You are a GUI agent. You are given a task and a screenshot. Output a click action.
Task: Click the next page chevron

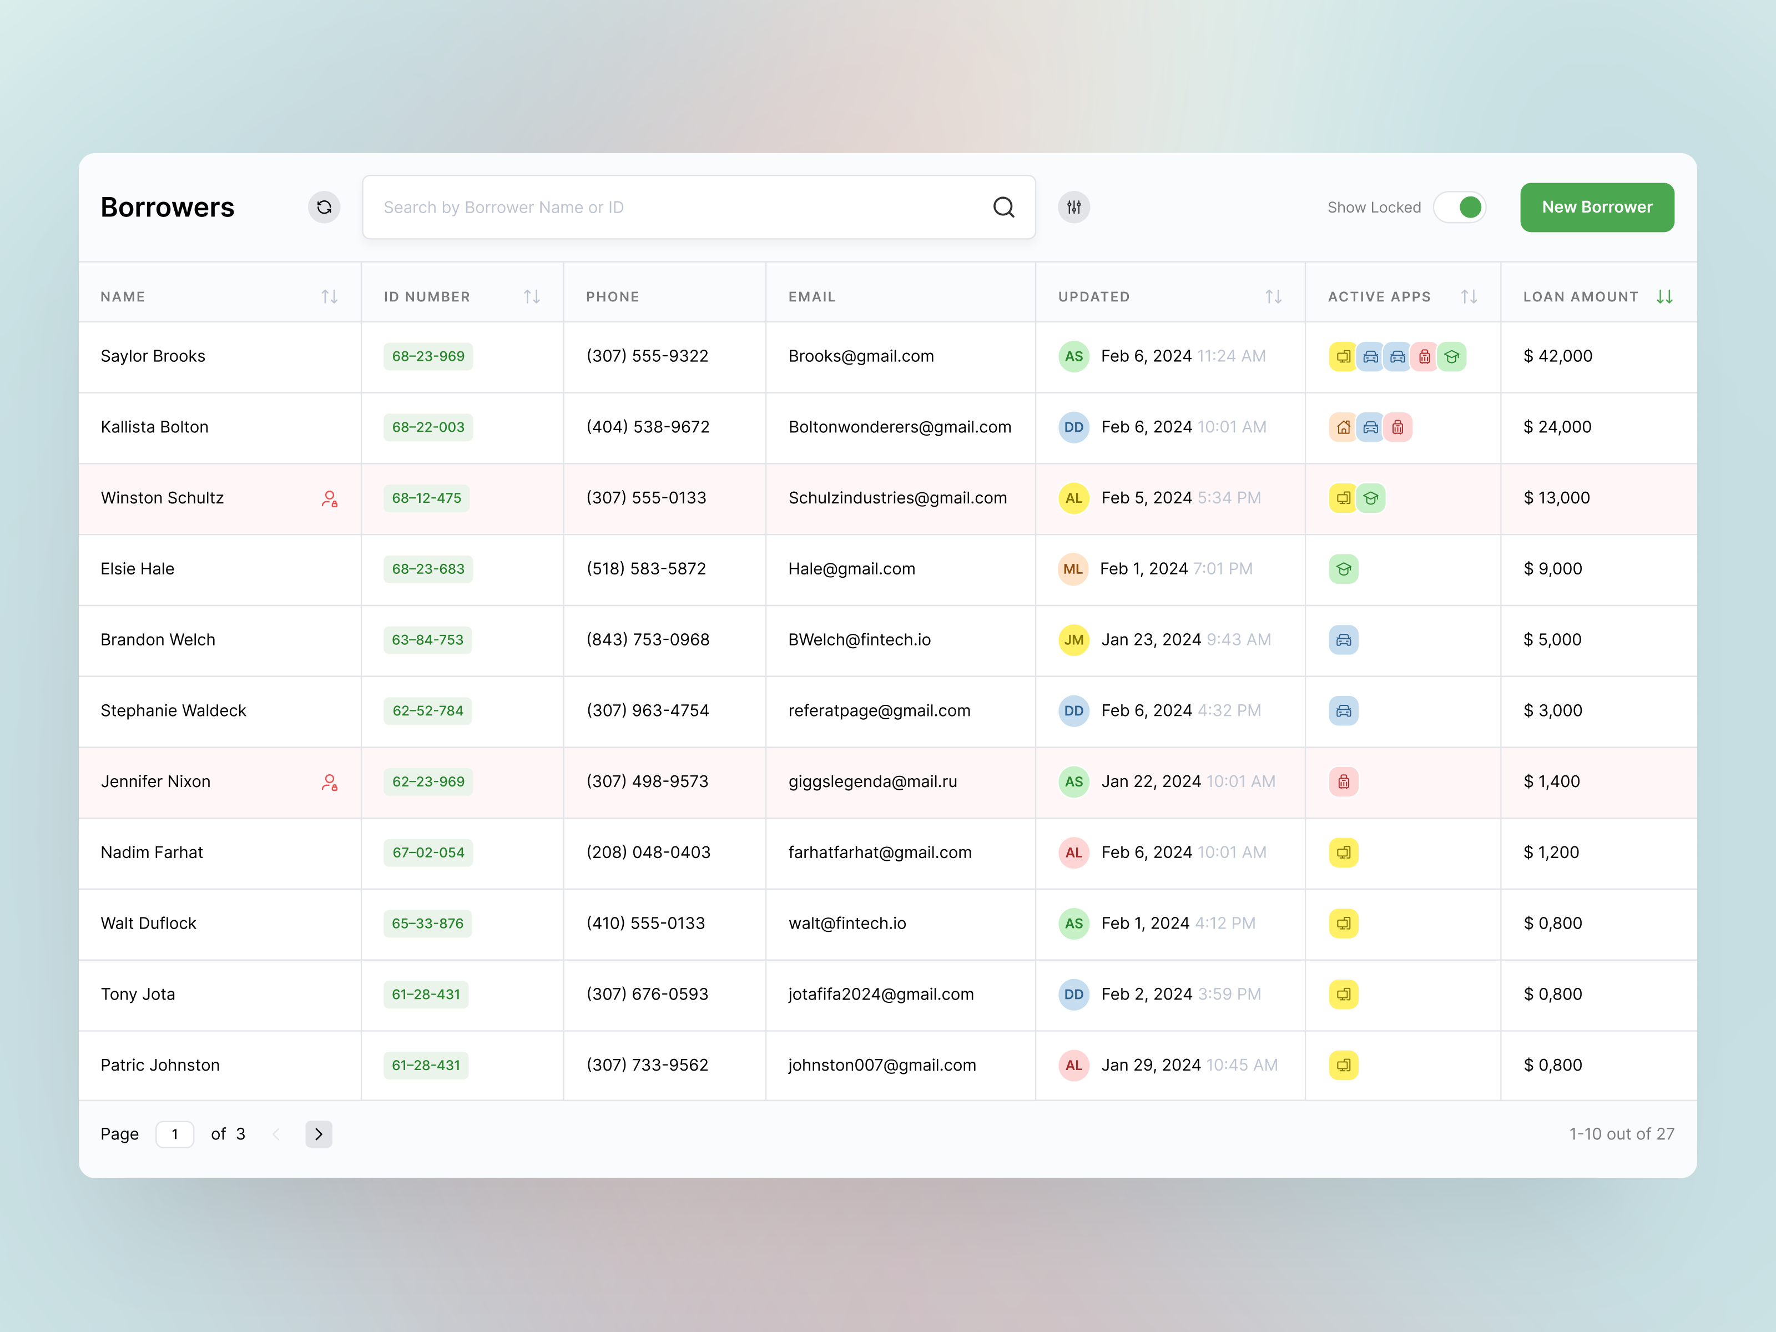(x=319, y=1134)
